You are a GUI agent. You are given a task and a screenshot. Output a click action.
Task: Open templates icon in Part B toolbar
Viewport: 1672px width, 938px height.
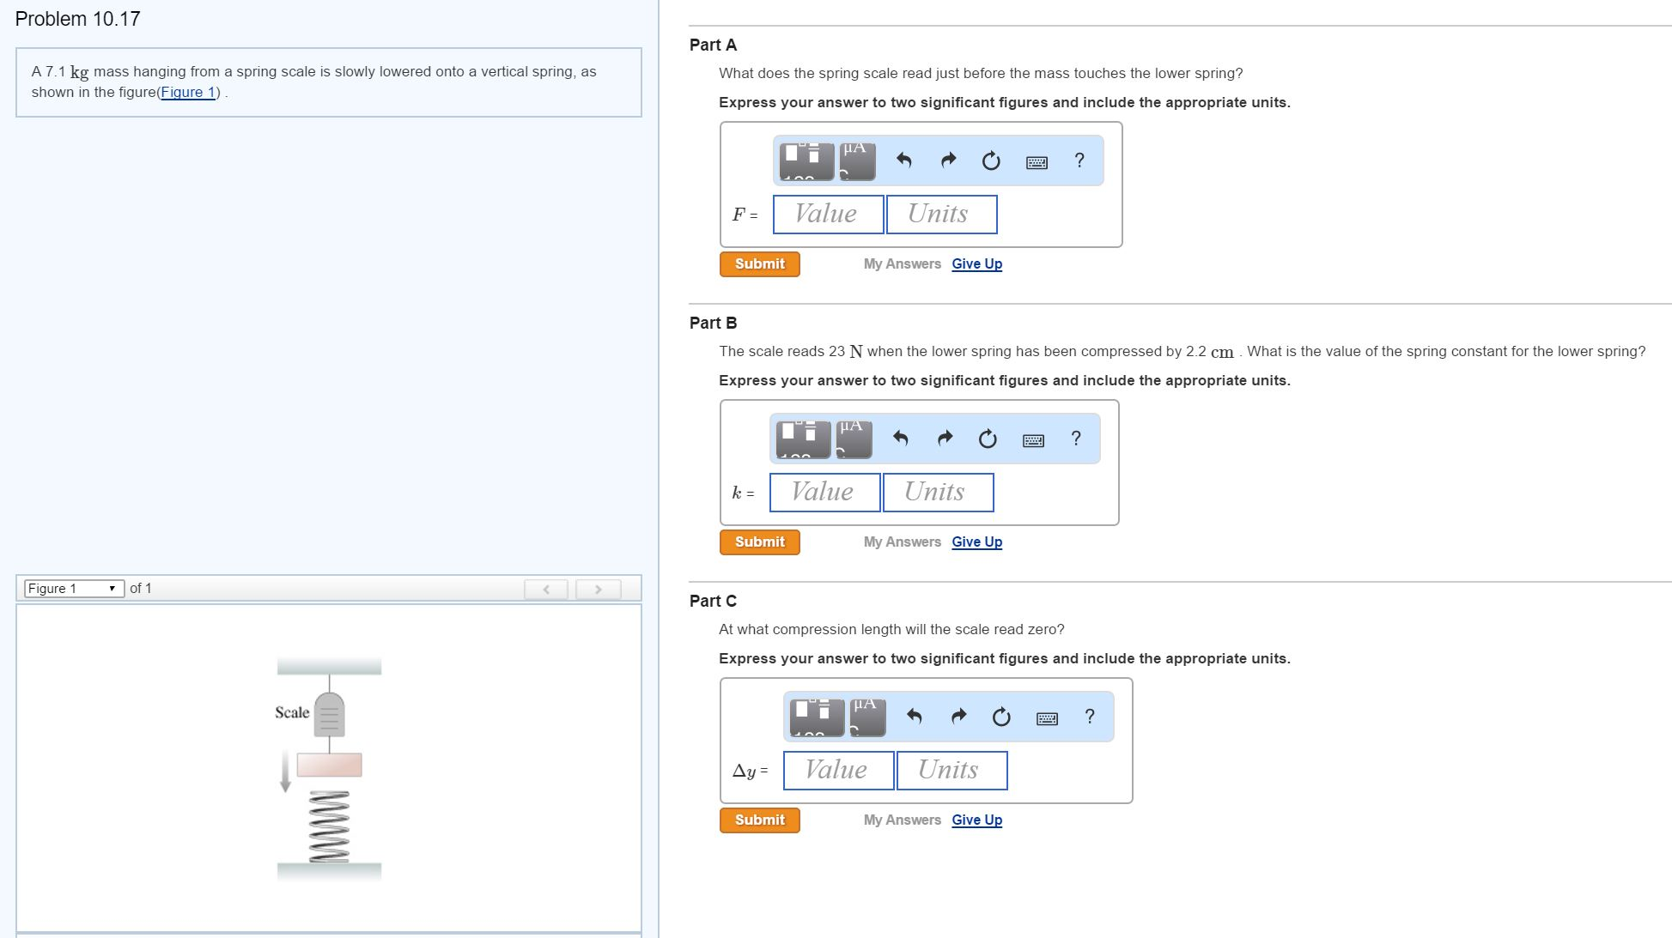pos(803,439)
